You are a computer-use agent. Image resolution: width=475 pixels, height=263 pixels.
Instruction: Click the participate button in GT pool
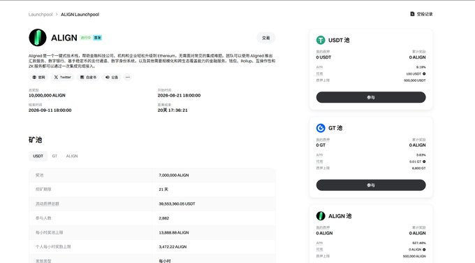371,185
